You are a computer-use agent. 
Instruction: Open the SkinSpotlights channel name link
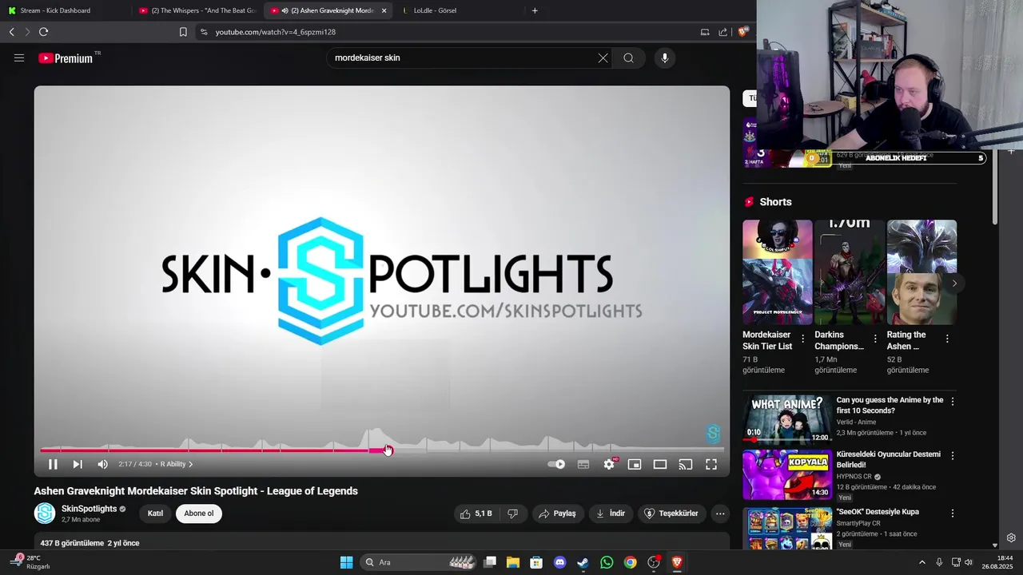click(90, 509)
